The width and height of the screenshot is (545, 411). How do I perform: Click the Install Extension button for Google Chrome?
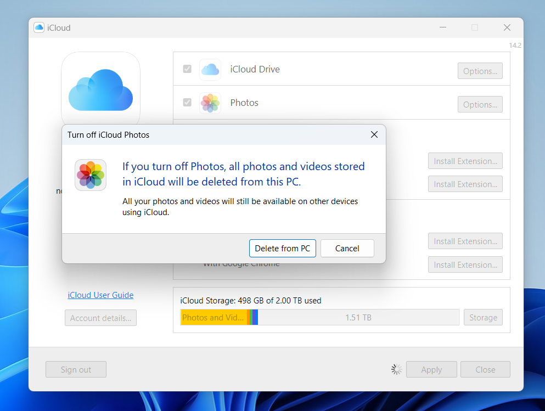coord(465,264)
